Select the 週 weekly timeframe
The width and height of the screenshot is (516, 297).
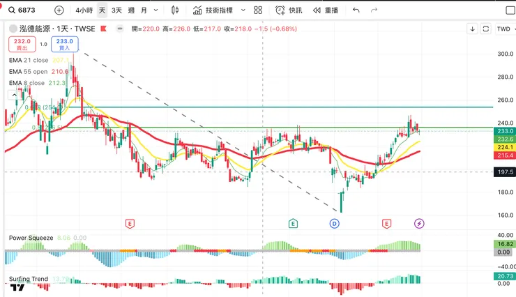pyautogui.click(x=131, y=10)
